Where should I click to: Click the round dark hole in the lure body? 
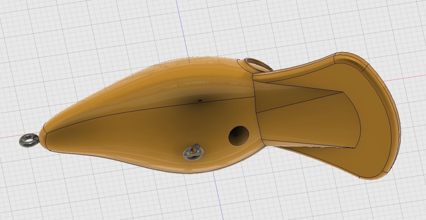point(238,135)
